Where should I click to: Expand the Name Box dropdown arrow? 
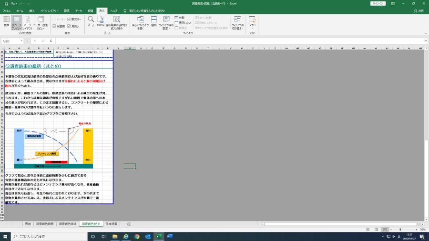click(21, 41)
